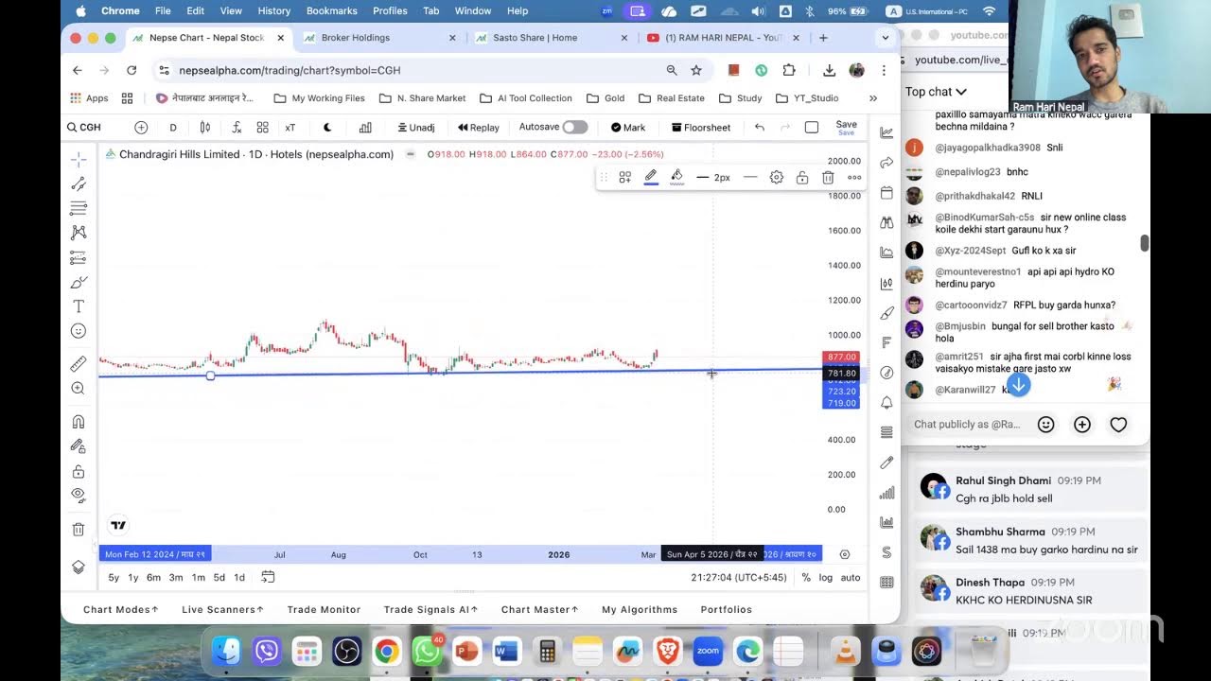Open the go to date calendar icon
The height and width of the screenshot is (681, 1211).
tap(268, 577)
